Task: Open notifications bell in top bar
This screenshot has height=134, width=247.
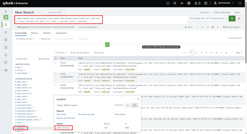Action: pos(196,3)
